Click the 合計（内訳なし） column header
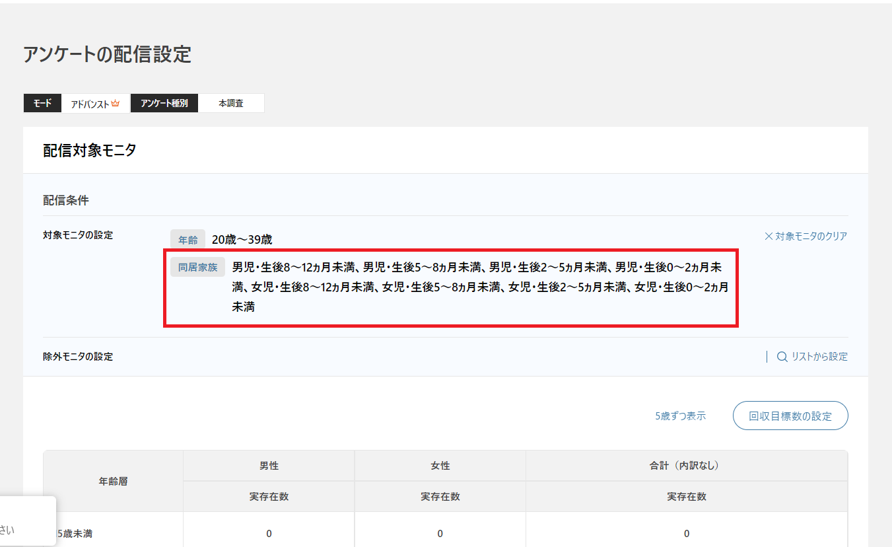892x547 pixels. tap(687, 466)
